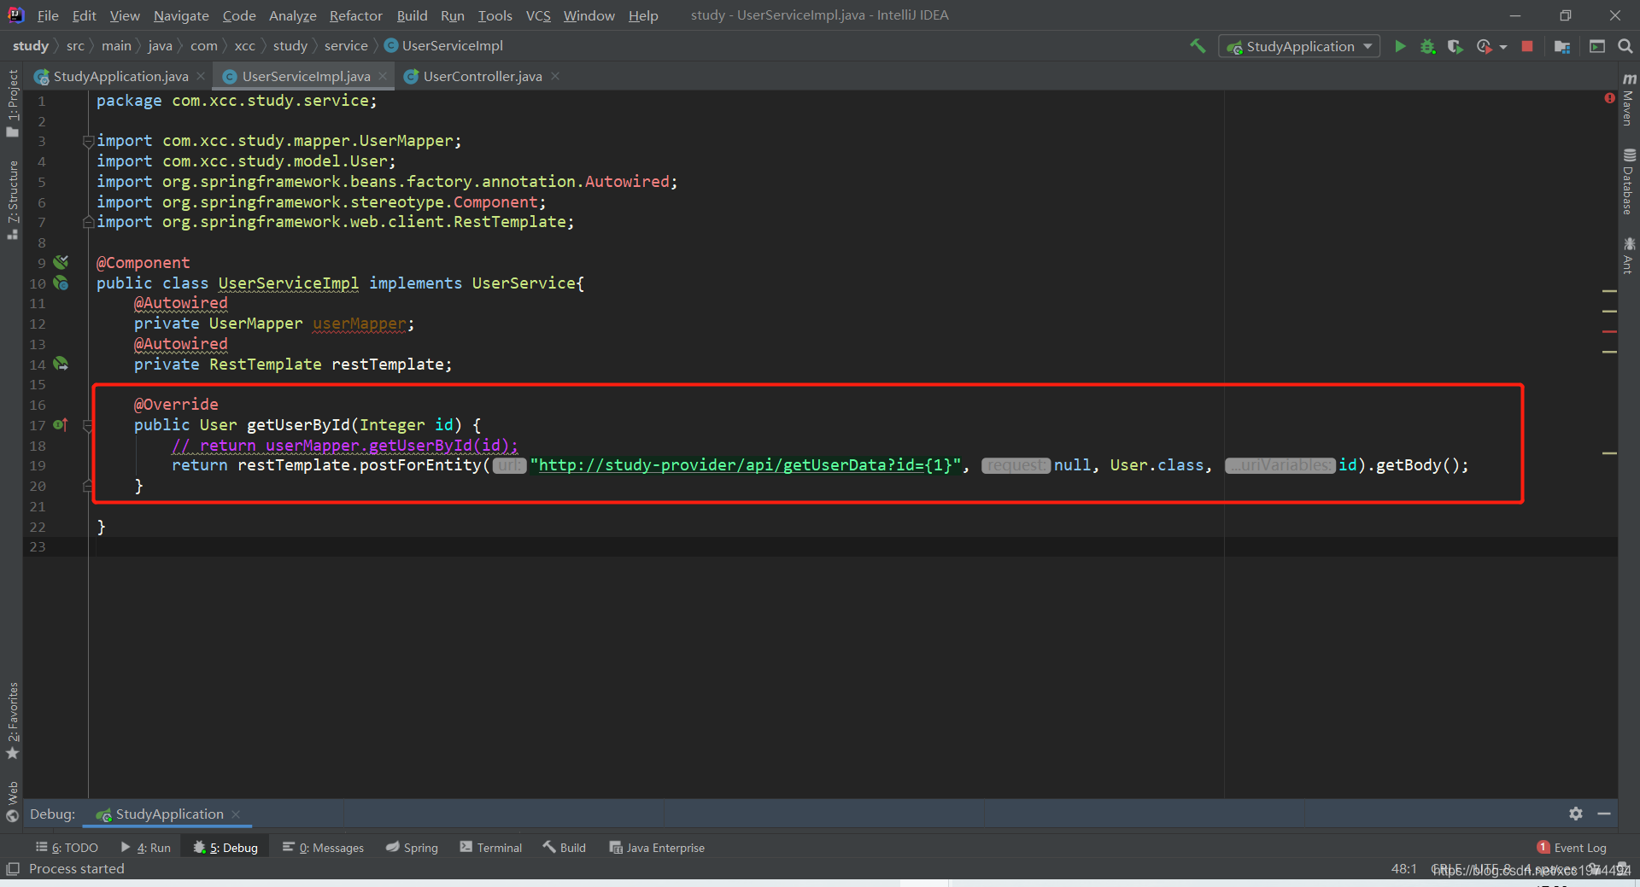This screenshot has height=887, width=1640.
Task: Place cursor on empty line 23
Action: coord(854,546)
